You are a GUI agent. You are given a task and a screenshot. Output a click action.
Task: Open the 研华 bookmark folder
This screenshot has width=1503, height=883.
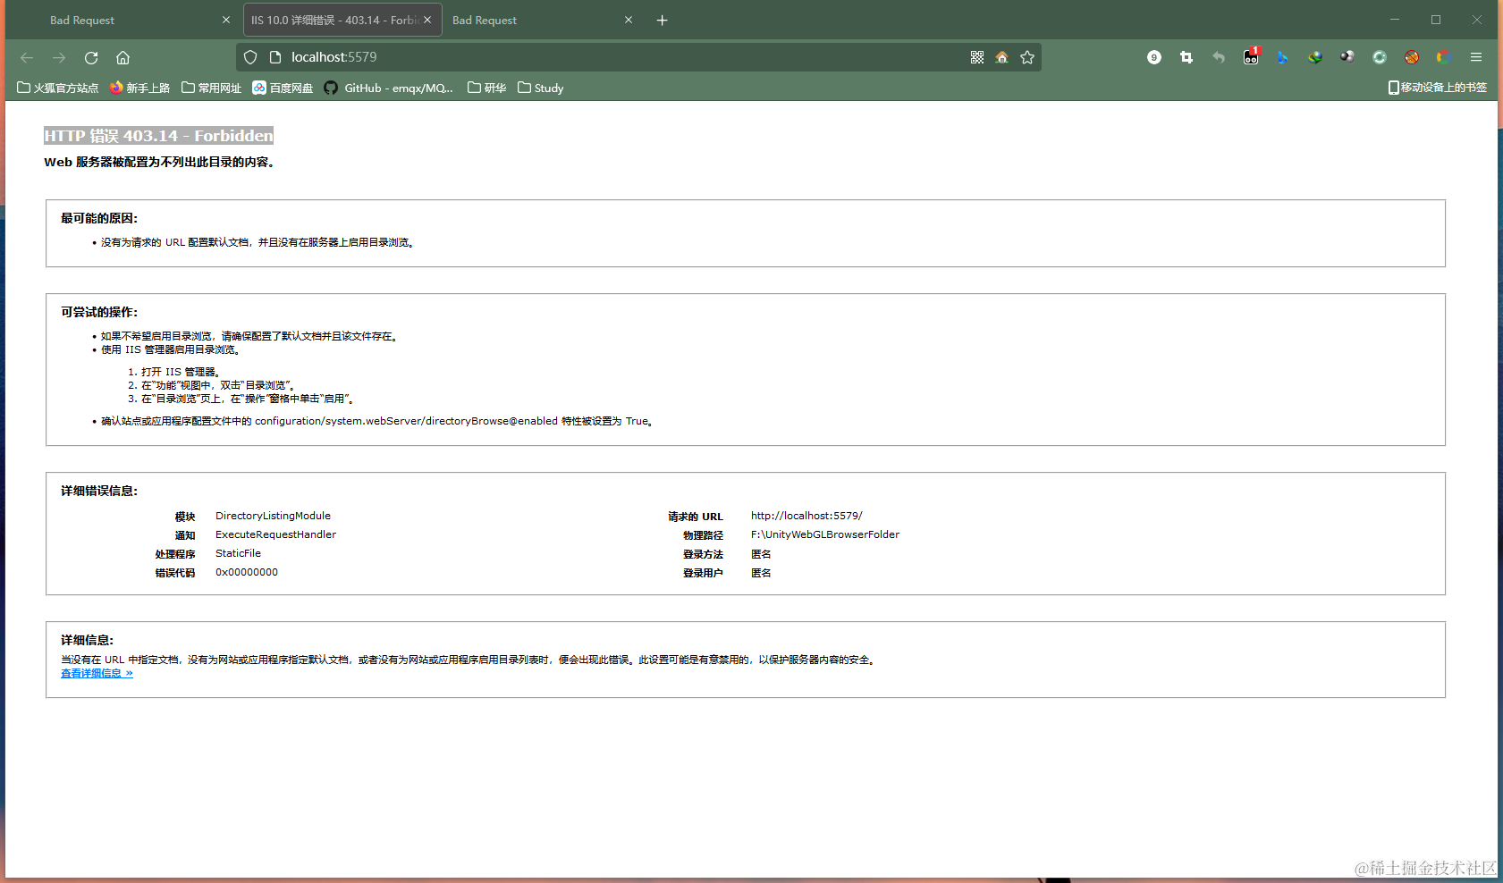click(487, 88)
